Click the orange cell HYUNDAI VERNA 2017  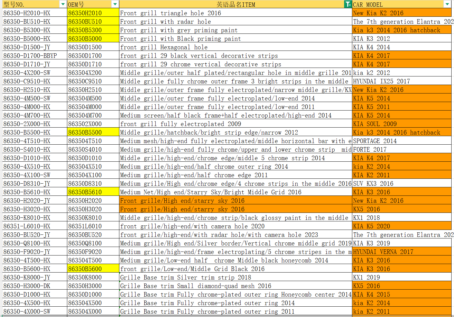[401, 252]
